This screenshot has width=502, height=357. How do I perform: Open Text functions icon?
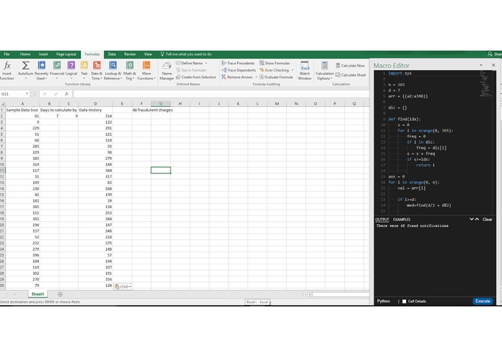point(85,65)
